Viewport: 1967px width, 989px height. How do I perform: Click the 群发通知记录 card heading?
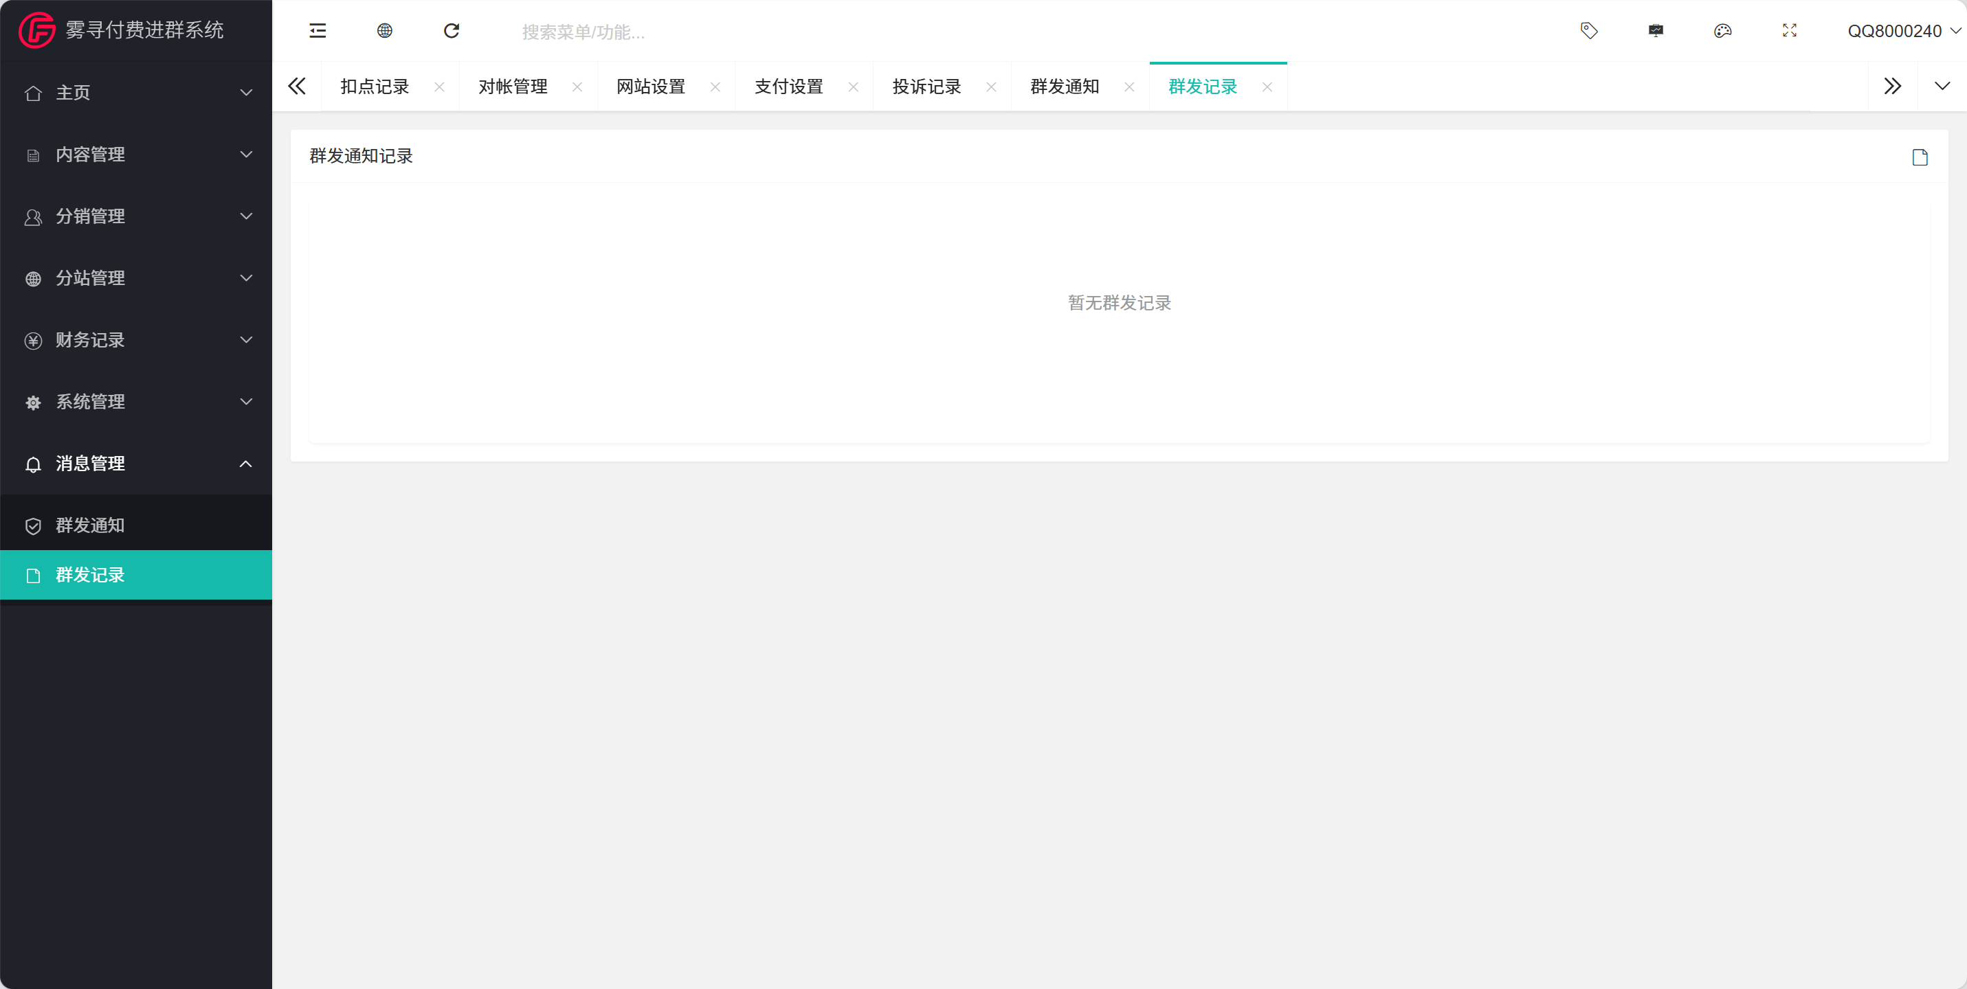[362, 157]
